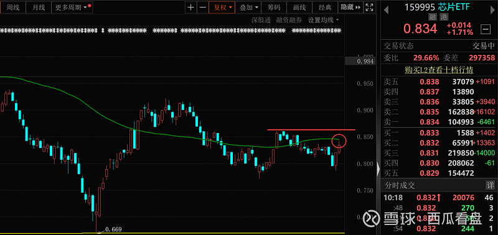Click the +1.71% change value
This screenshot has width=498, height=235.
[460, 32]
